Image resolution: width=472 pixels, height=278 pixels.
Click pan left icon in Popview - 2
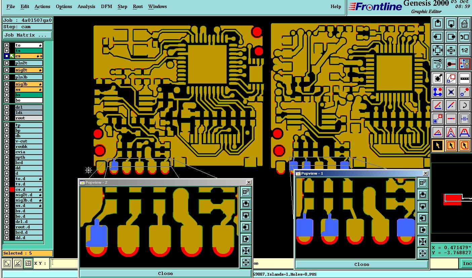coord(245,227)
